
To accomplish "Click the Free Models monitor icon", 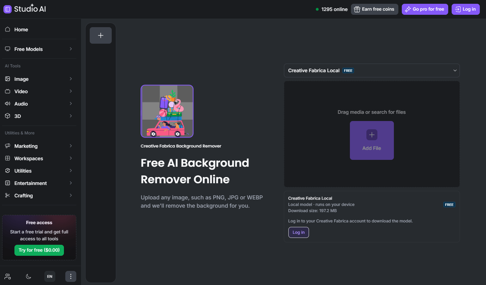I will point(8,49).
